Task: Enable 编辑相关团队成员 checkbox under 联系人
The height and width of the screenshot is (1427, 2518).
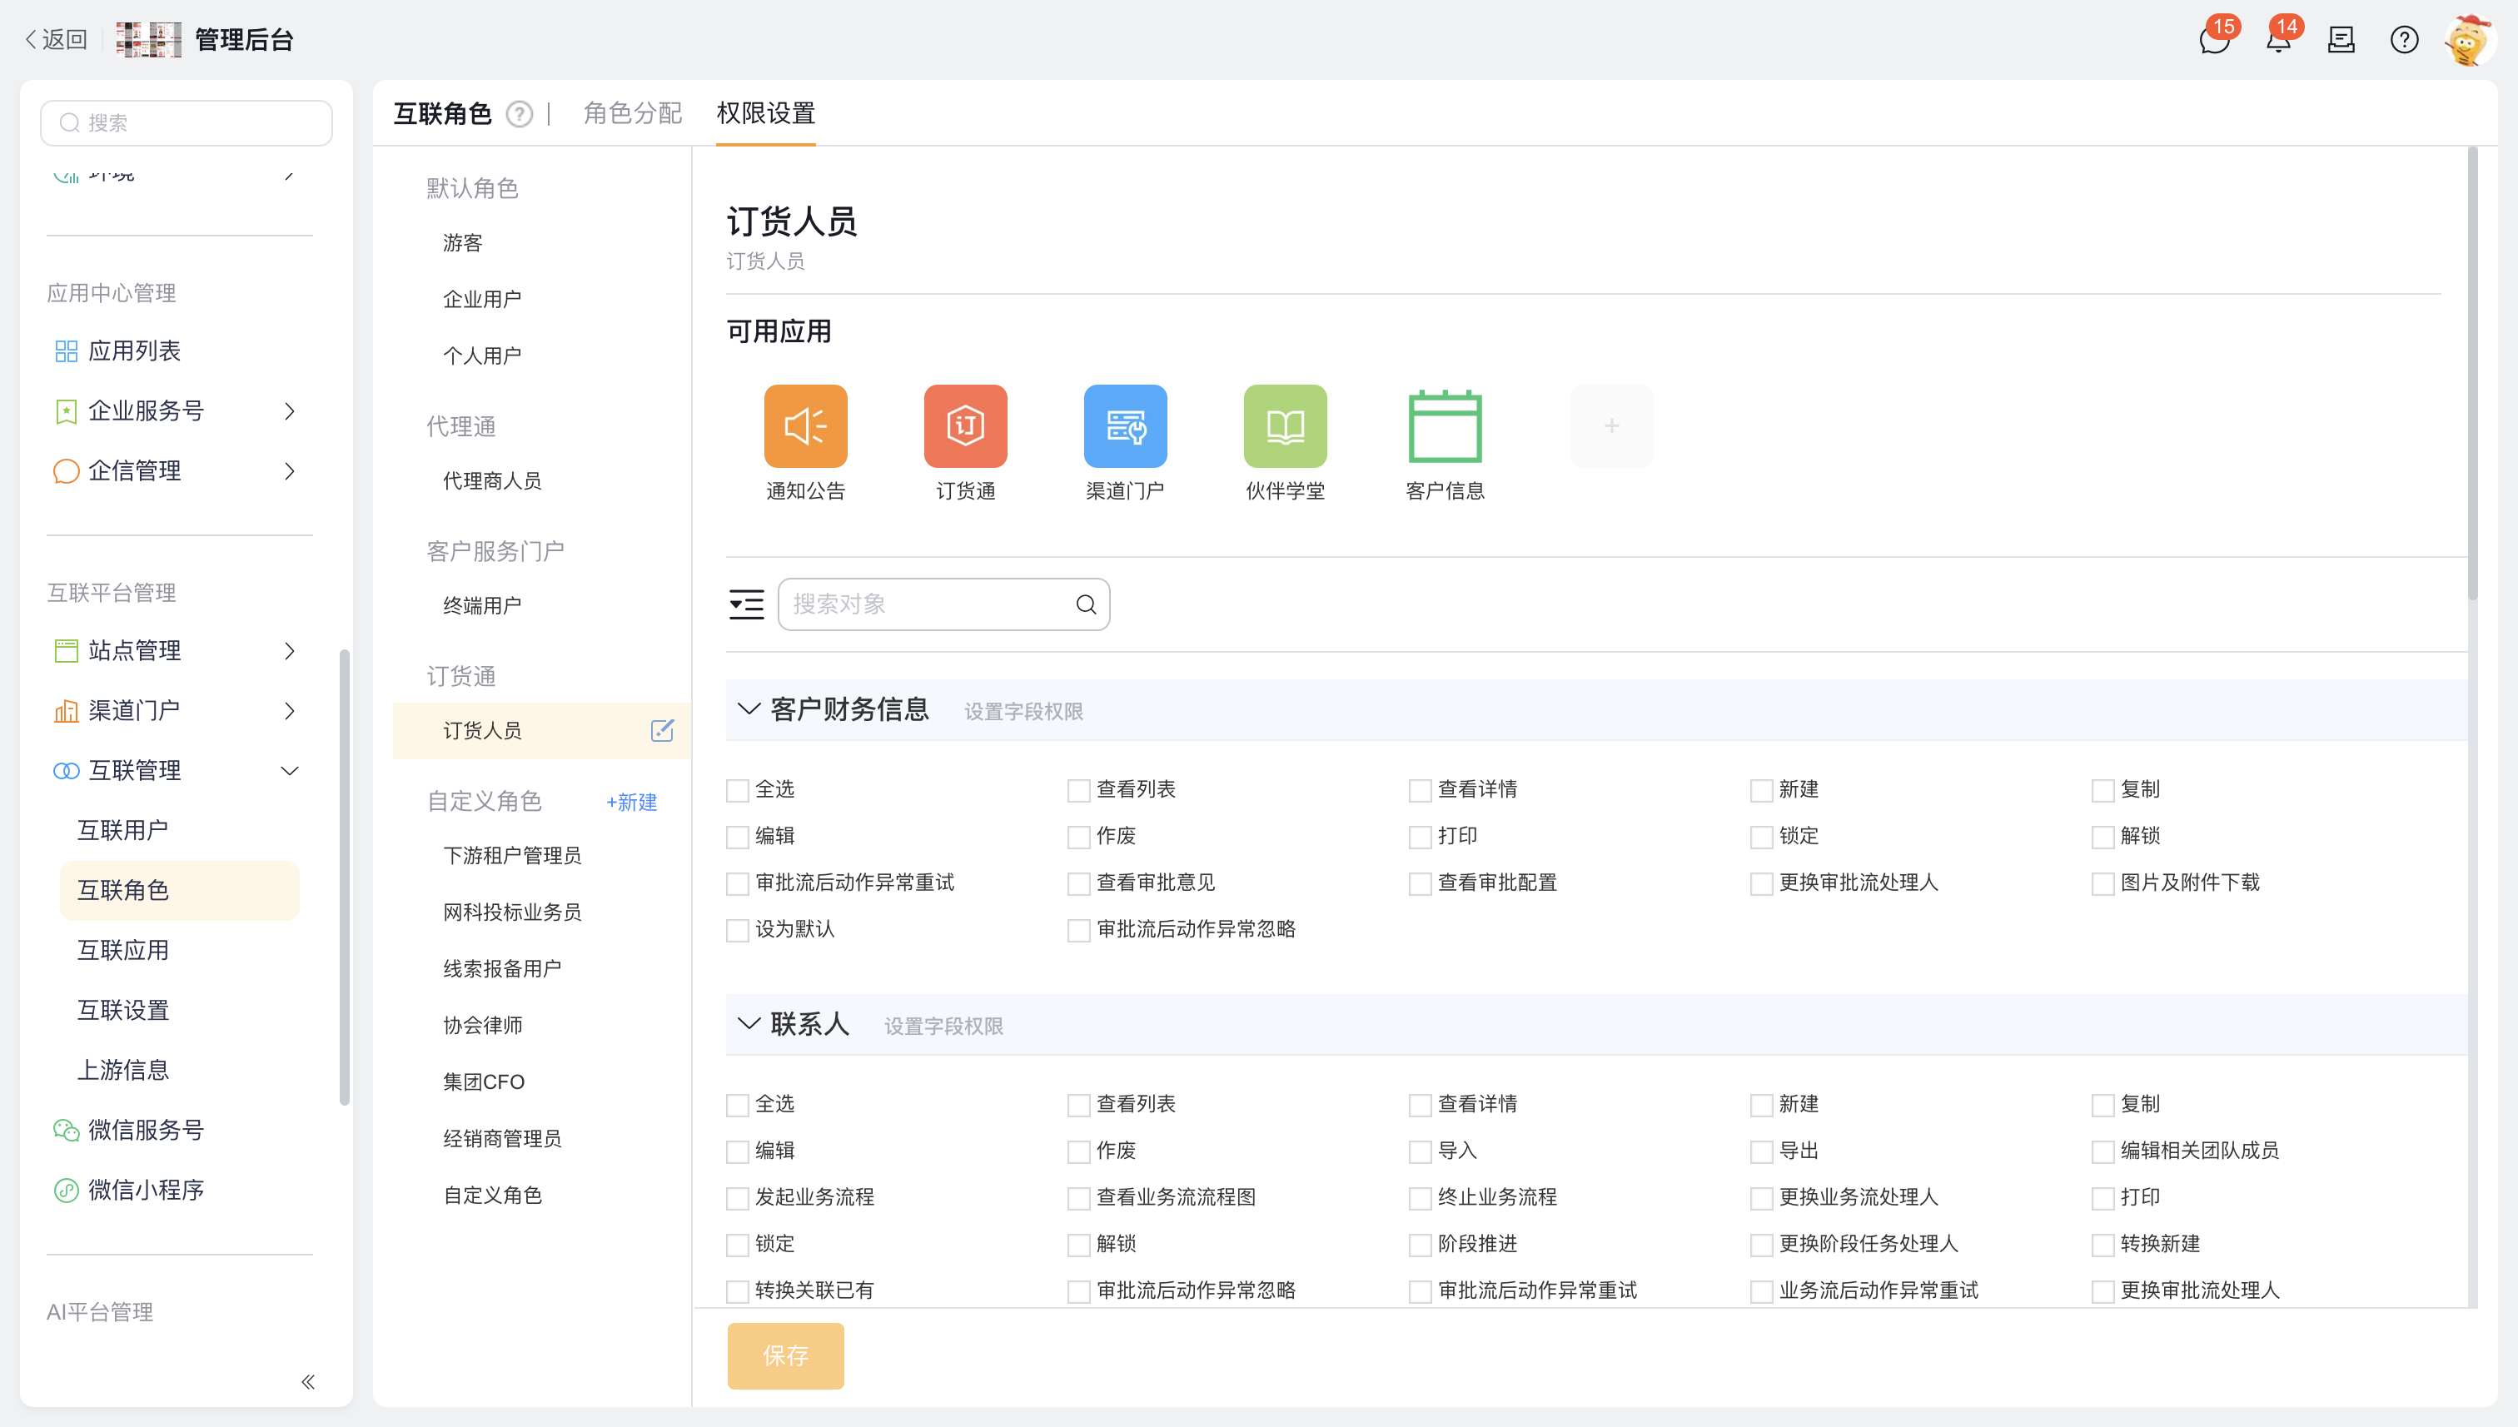Action: click(2102, 1151)
